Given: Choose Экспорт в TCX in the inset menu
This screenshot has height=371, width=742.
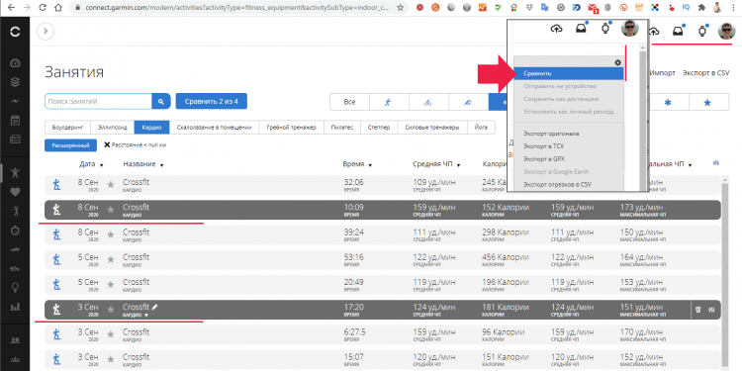Looking at the screenshot, I should (x=544, y=146).
